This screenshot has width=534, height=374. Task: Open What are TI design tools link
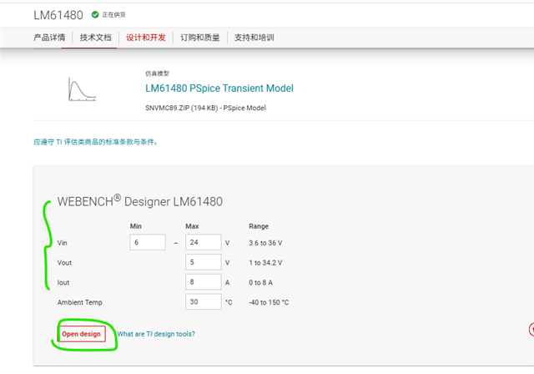coord(156,334)
